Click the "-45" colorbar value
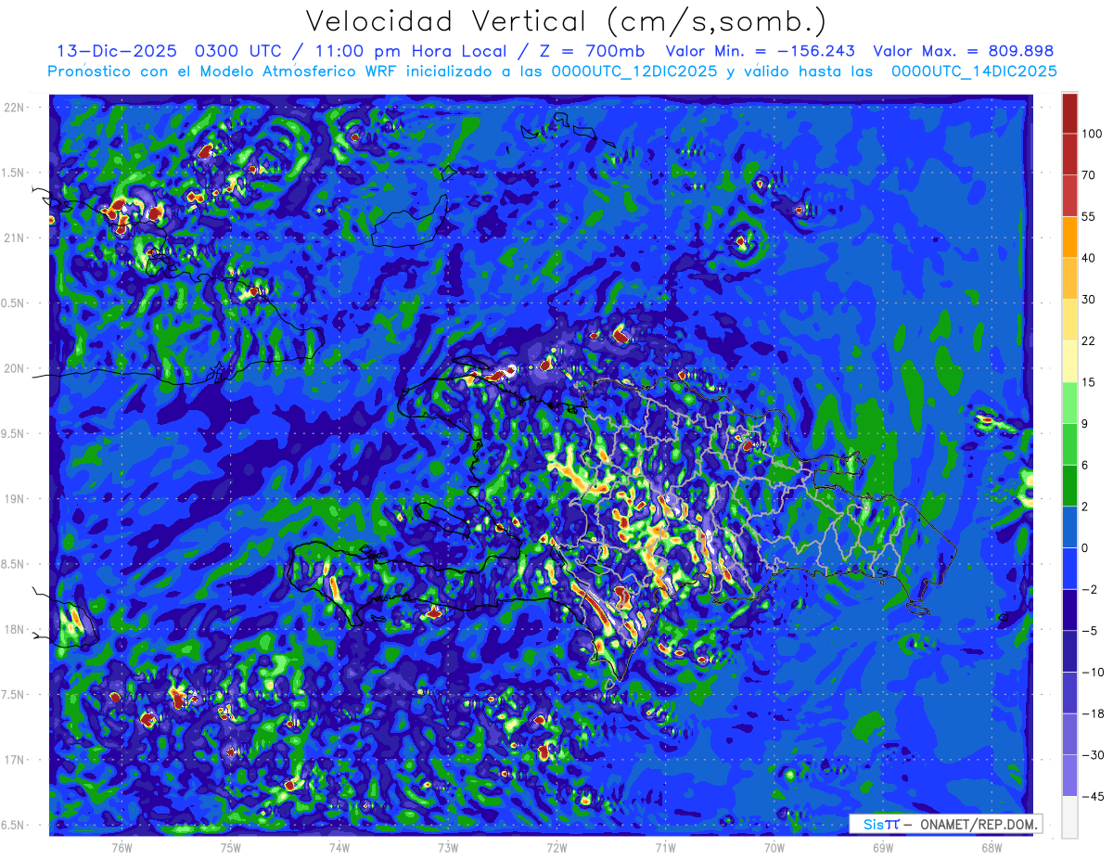The width and height of the screenshot is (1113, 860). click(1093, 796)
